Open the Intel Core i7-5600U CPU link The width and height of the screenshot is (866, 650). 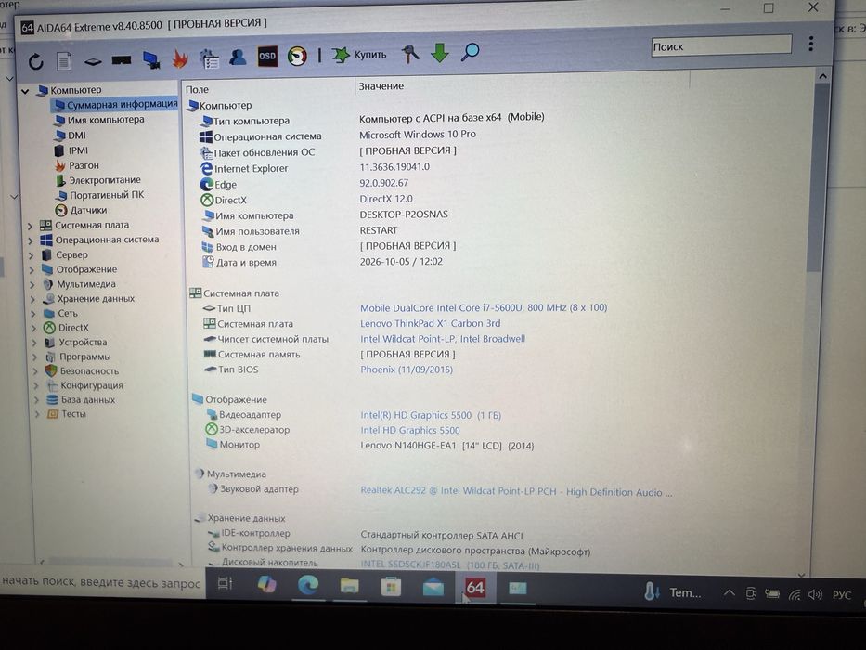click(x=484, y=307)
